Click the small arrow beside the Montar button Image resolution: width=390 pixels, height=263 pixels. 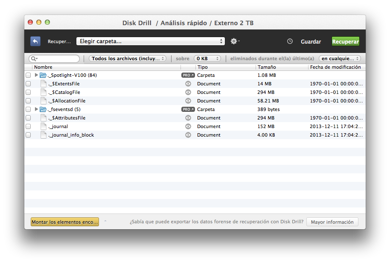(x=105, y=221)
